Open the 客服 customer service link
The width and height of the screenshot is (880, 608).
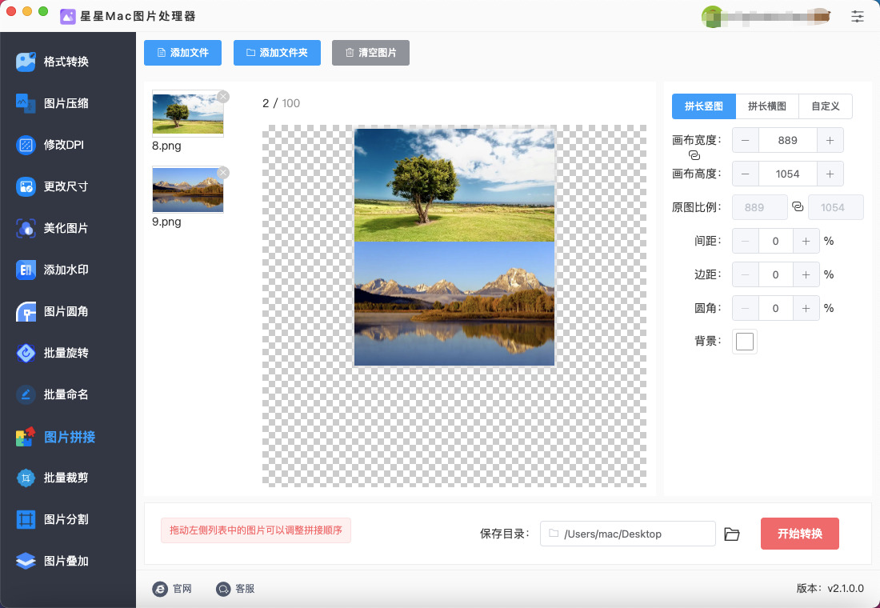(x=235, y=588)
